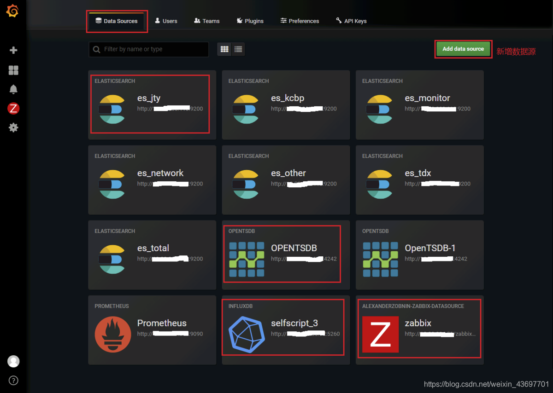Viewport: 553px width, 393px height.
Task: Open the es_network data source name
Action: 160,173
